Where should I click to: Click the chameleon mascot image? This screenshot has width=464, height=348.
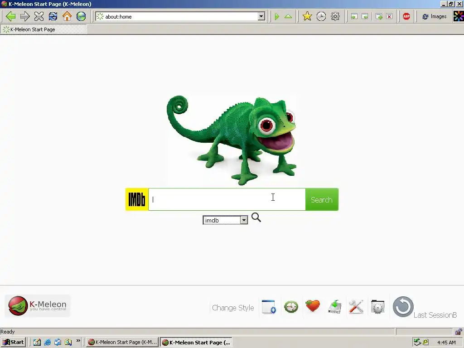click(x=232, y=140)
